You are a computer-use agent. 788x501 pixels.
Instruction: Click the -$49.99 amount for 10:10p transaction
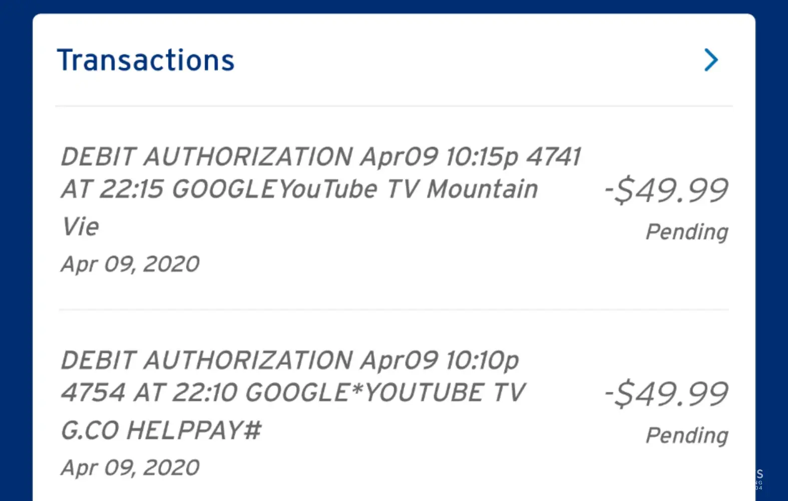coord(666,394)
